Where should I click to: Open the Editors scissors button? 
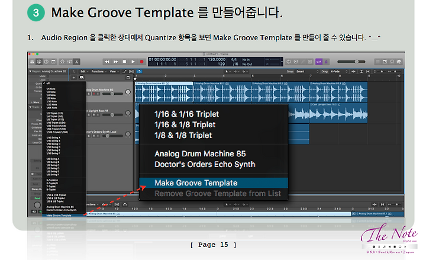pos(76,62)
